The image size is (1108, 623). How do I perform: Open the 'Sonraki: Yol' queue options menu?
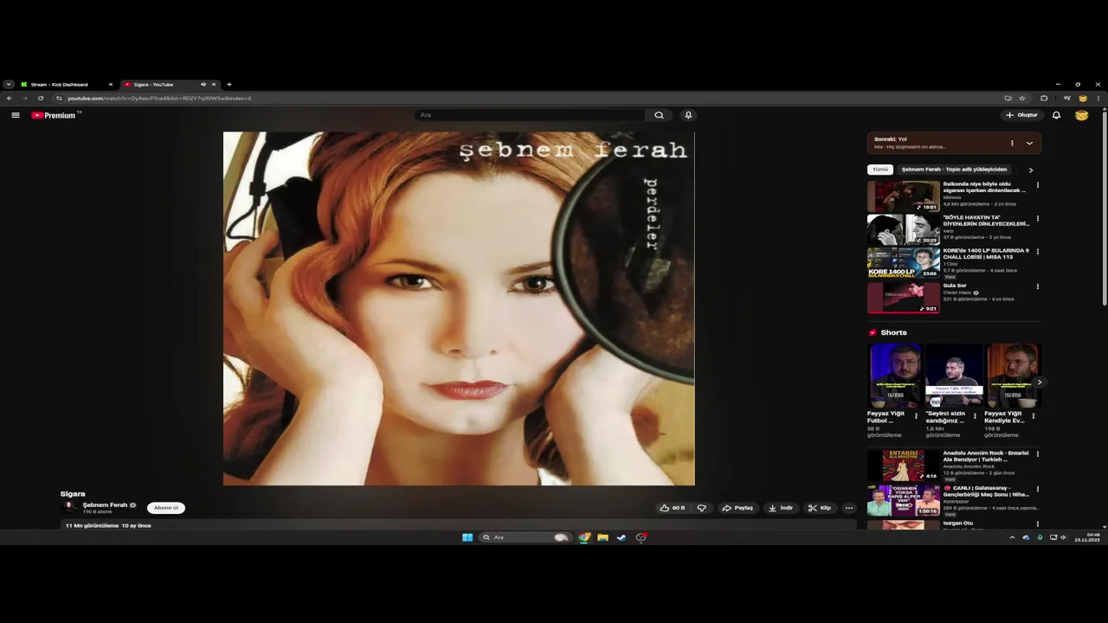click(x=1012, y=143)
